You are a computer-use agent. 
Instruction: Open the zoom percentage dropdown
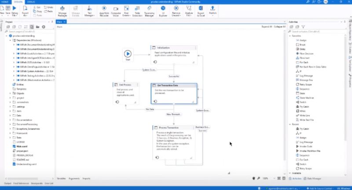pyautogui.click(x=274, y=178)
